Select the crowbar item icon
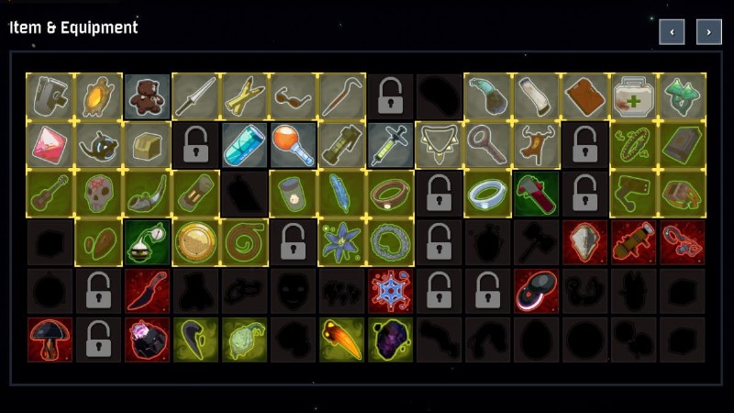The width and height of the screenshot is (734, 413). tap(341, 96)
